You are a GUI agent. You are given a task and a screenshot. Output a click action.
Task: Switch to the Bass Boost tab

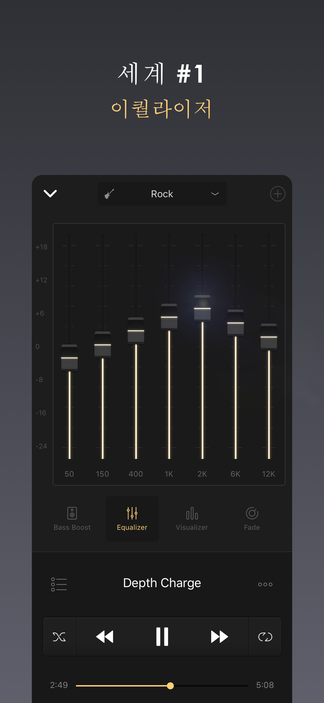tap(72, 519)
